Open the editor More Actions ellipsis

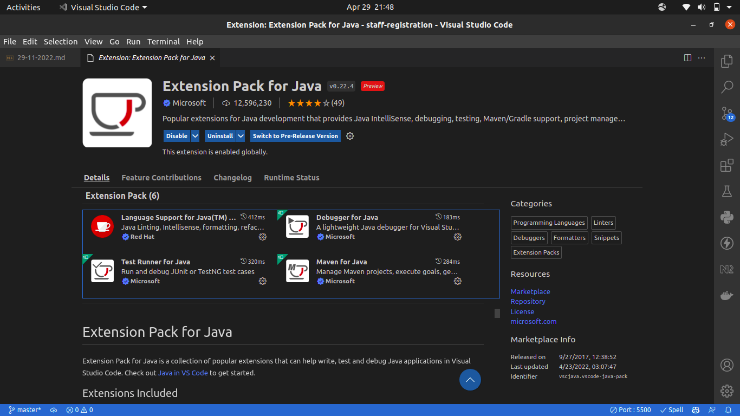point(702,57)
